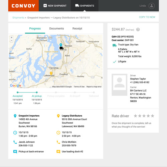The height and width of the screenshot is (167, 167).
Task: Click the Accepted progress step dot
Action: 17,93
